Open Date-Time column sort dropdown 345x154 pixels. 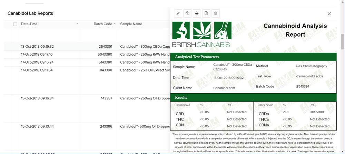pos(77,24)
